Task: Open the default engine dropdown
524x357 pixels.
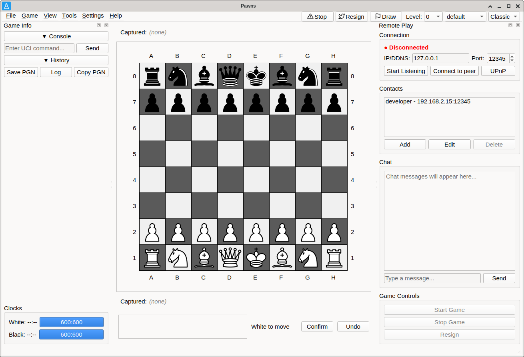Action: click(x=466, y=17)
